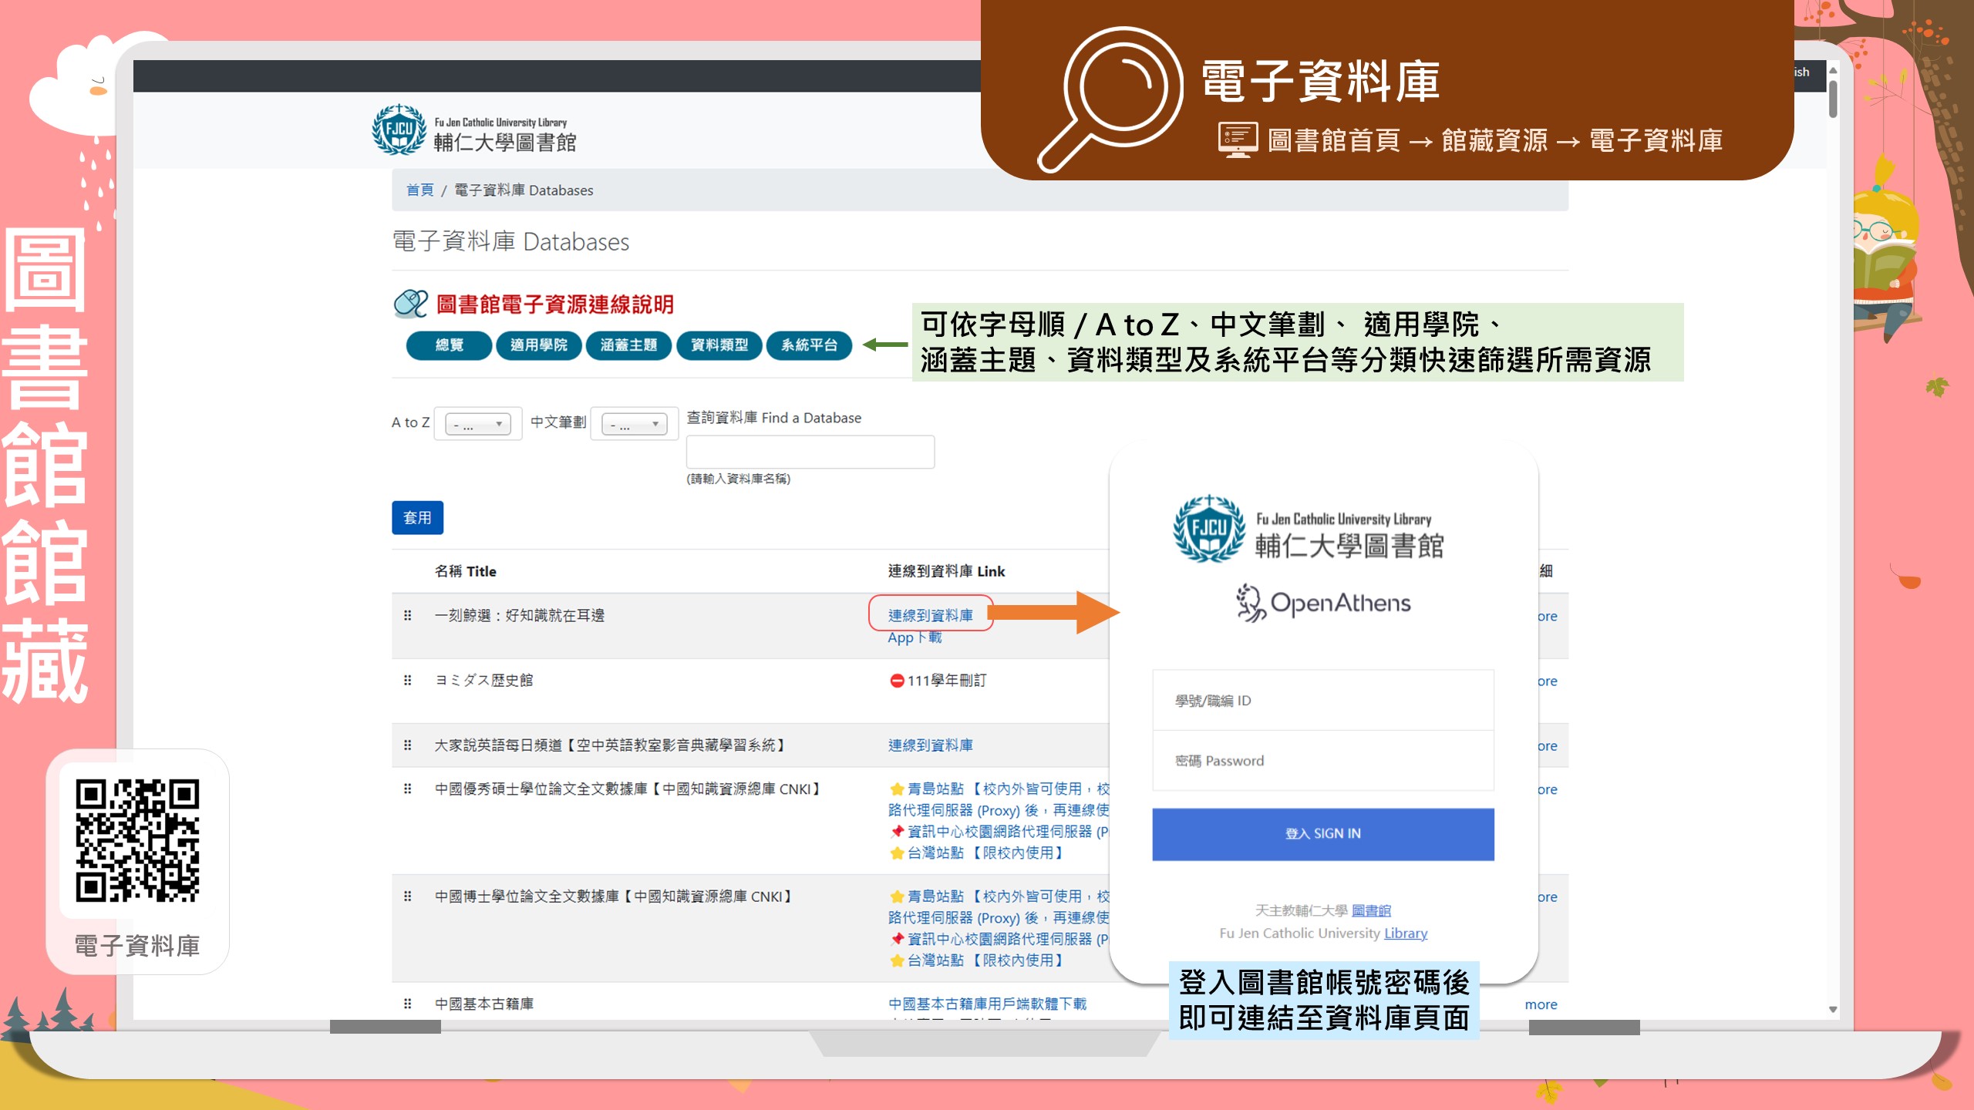Click 圖書館 link in login panel footer
The width and height of the screenshot is (1974, 1110).
pos(1371,910)
